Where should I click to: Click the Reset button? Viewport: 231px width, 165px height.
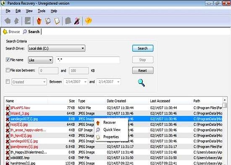[143, 71]
